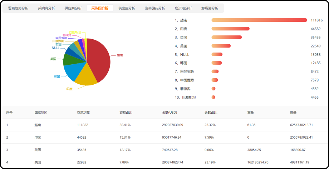
Task: Click the 金额(USD) column header
Action: tap(170, 113)
